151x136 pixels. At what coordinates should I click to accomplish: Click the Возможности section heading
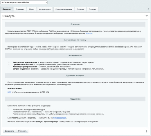tap(75, 56)
